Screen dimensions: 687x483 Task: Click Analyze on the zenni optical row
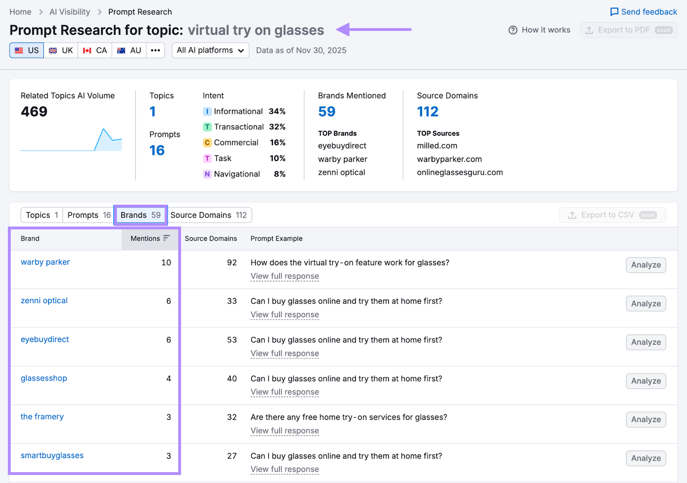coord(645,304)
